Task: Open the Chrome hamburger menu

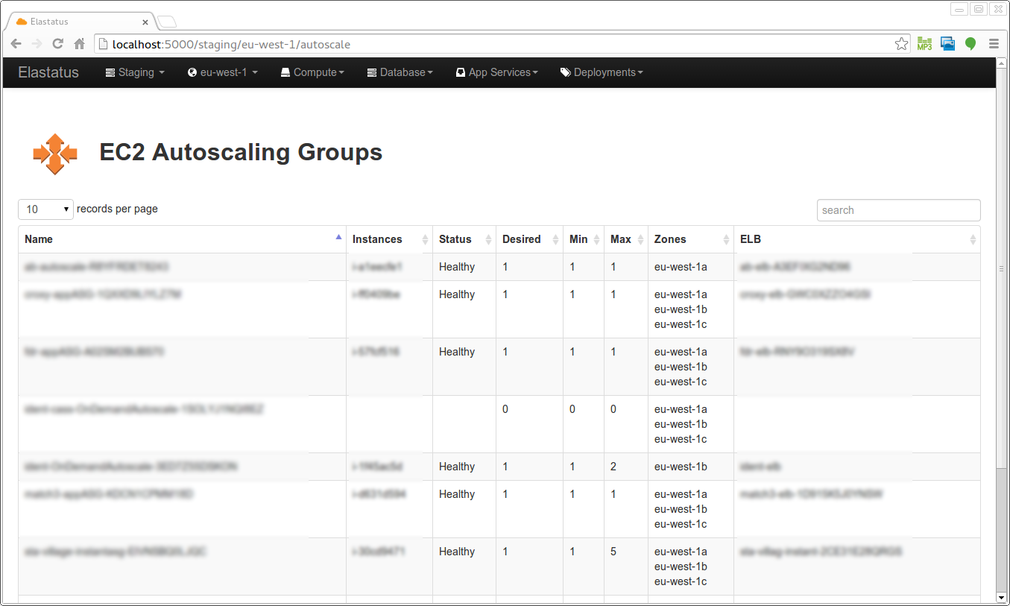Action: click(994, 44)
